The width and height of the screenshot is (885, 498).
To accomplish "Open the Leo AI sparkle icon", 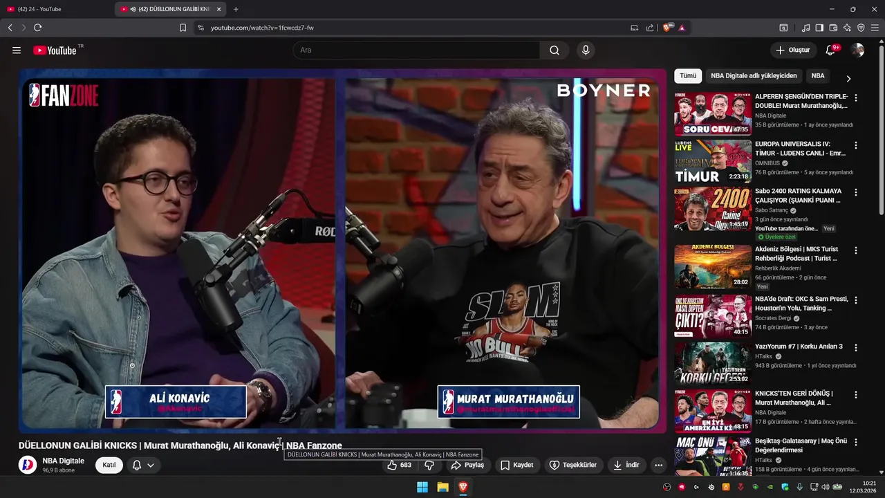I will pyautogui.click(x=847, y=28).
